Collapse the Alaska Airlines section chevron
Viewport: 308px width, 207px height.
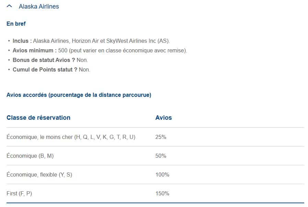10,6
